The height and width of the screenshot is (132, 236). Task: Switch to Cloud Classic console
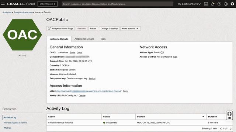(48, 4)
